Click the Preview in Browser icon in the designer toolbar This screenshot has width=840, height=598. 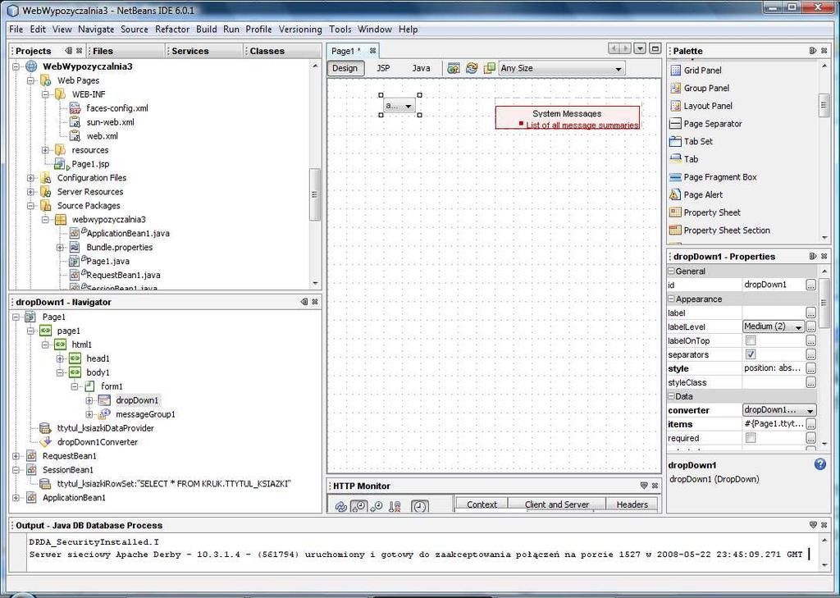453,69
